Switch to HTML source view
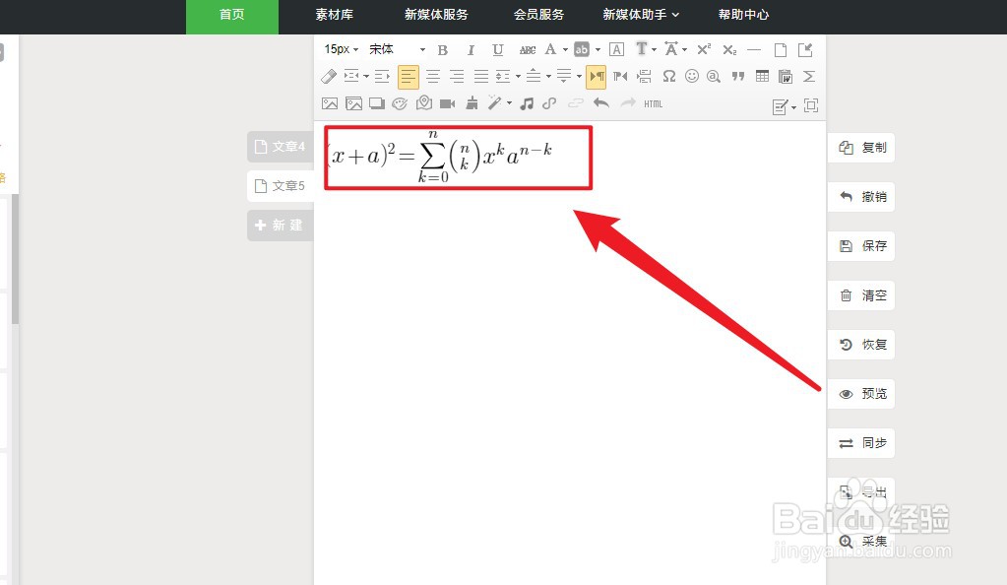Image resolution: width=1007 pixels, height=585 pixels. tap(652, 102)
